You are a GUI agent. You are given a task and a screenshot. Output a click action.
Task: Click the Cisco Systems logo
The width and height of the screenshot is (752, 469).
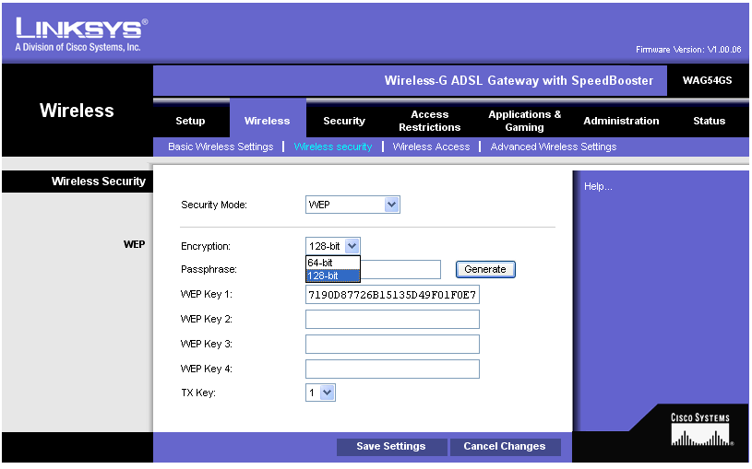pyautogui.click(x=700, y=429)
